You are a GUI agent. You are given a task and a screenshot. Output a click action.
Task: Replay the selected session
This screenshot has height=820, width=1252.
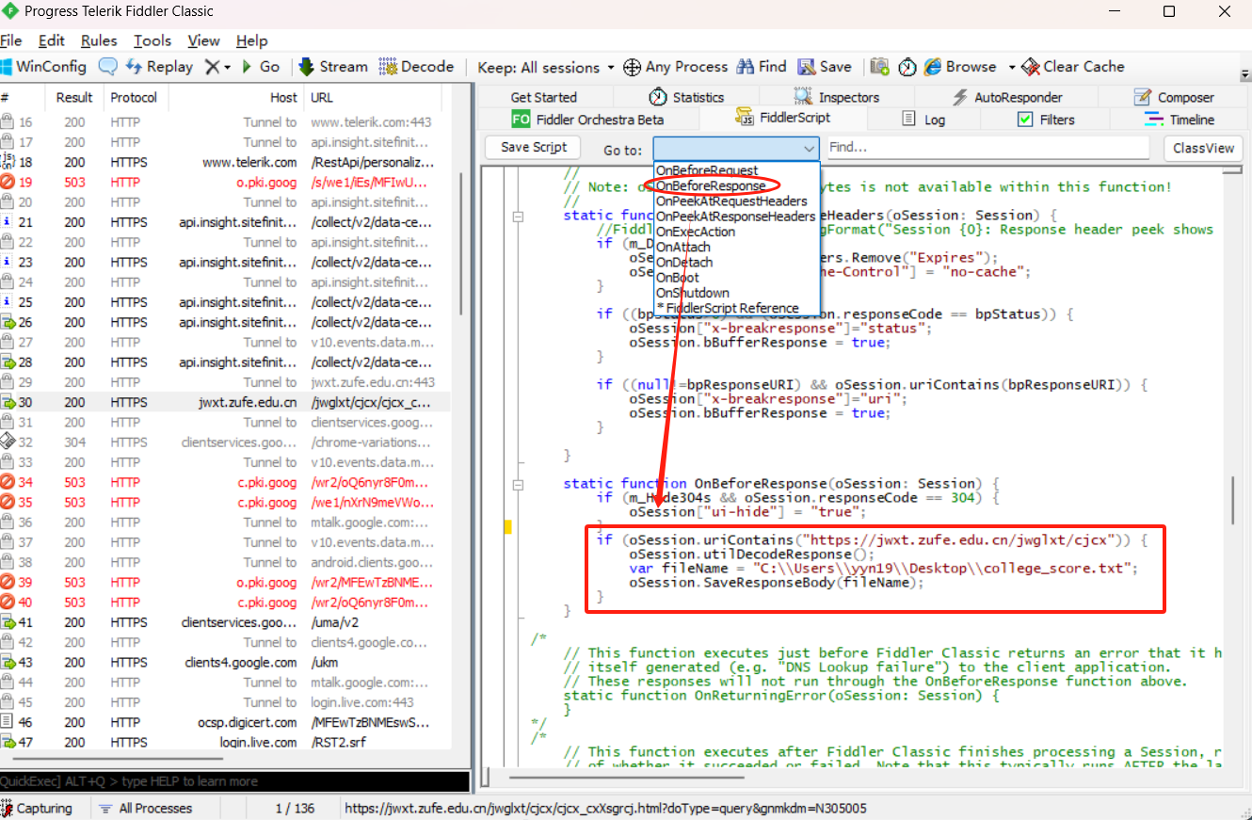pyautogui.click(x=159, y=67)
